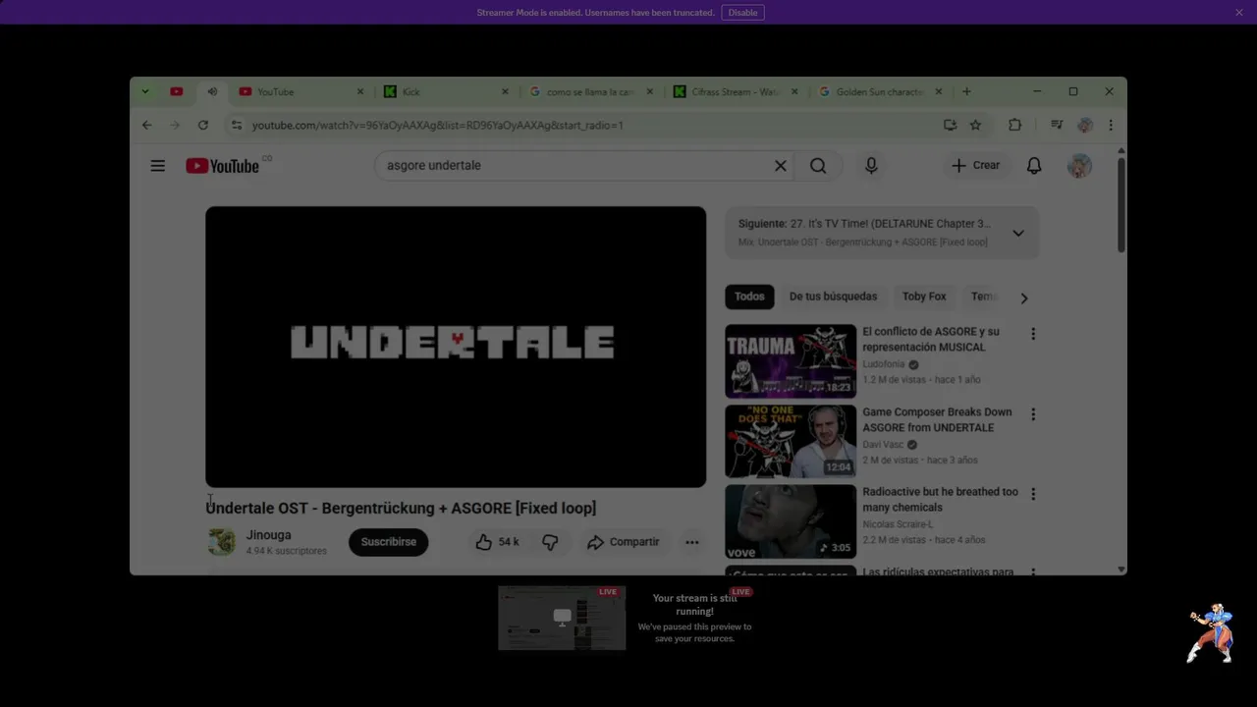This screenshot has width=1257, height=707.
Task: Open the Ludofonía channel link
Action: coord(884,364)
